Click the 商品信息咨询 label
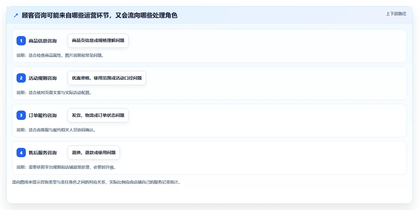 tap(43, 41)
